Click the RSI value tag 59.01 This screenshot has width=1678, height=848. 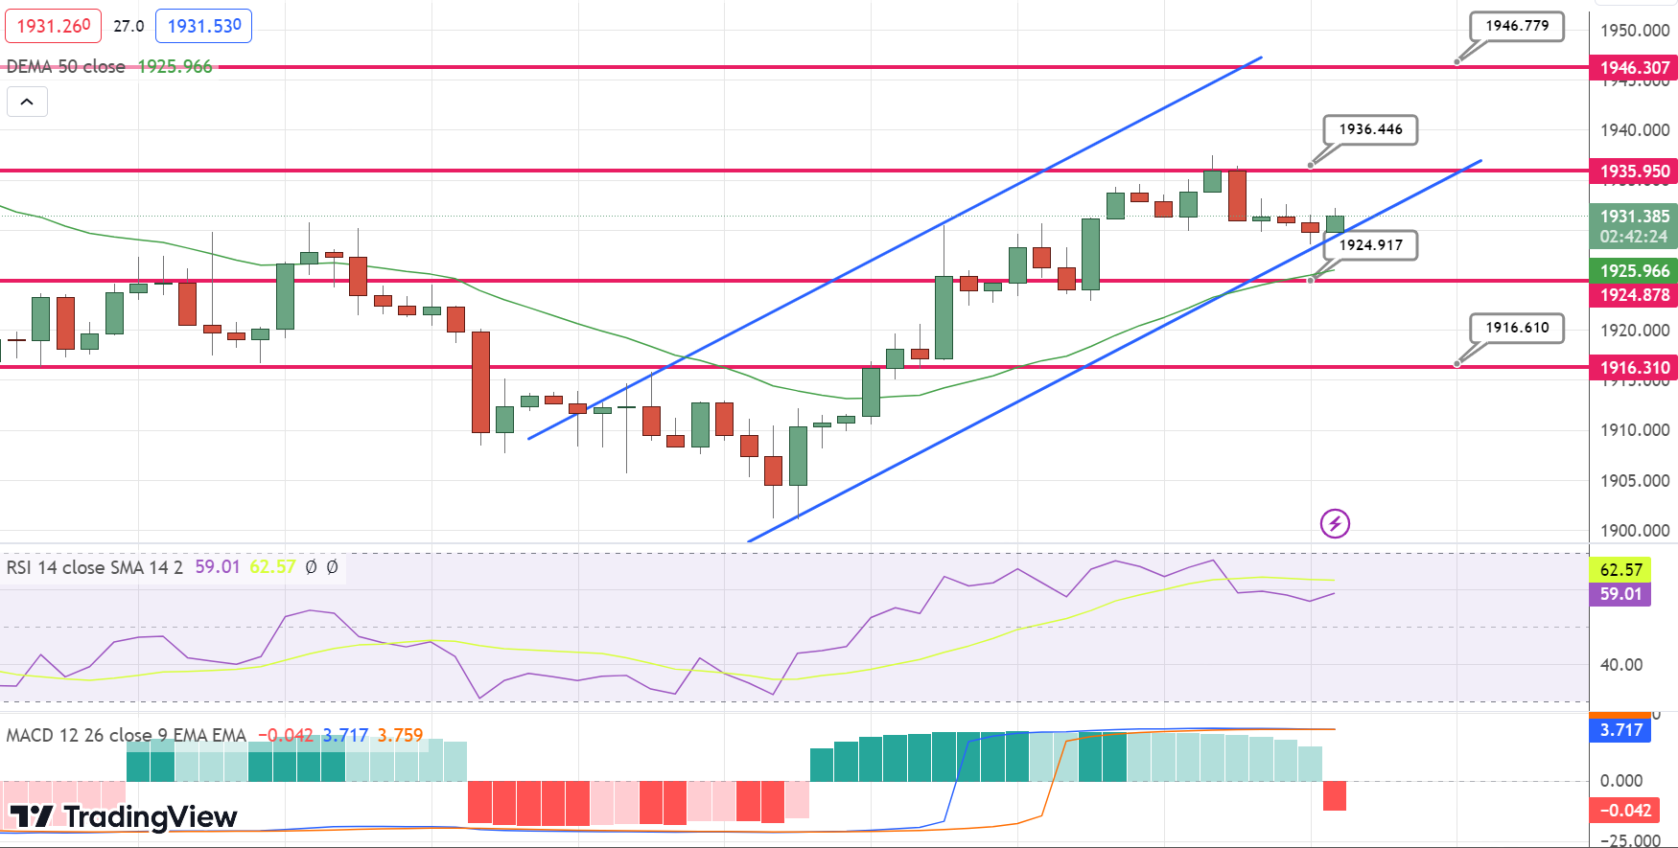(1620, 594)
